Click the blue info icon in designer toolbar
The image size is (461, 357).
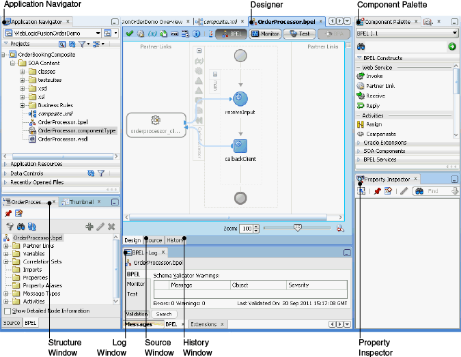pos(197,34)
